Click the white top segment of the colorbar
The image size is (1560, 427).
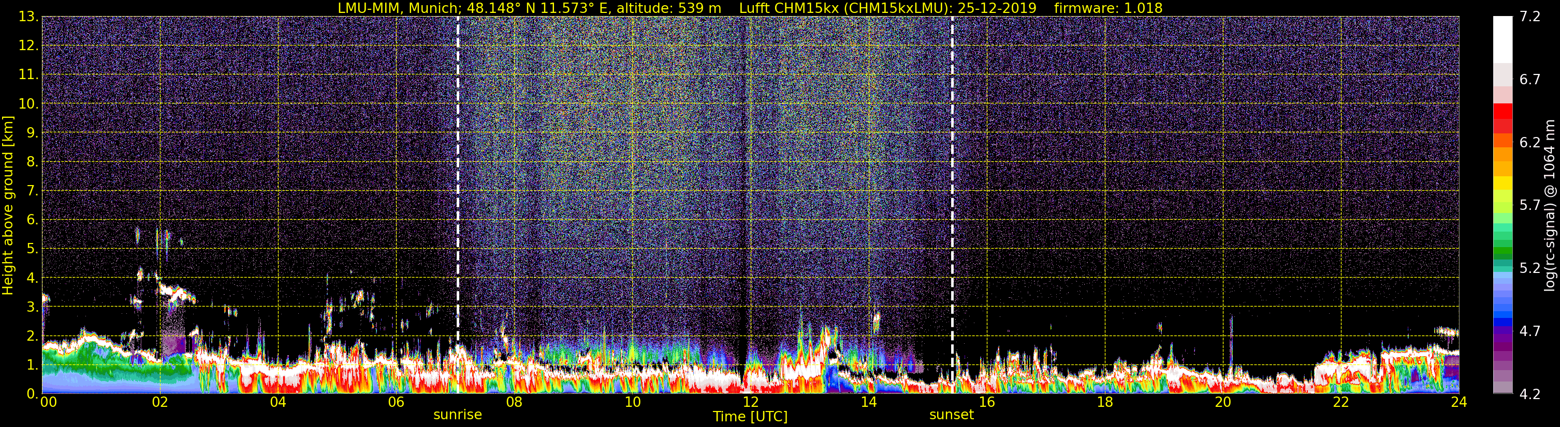click(x=1503, y=40)
